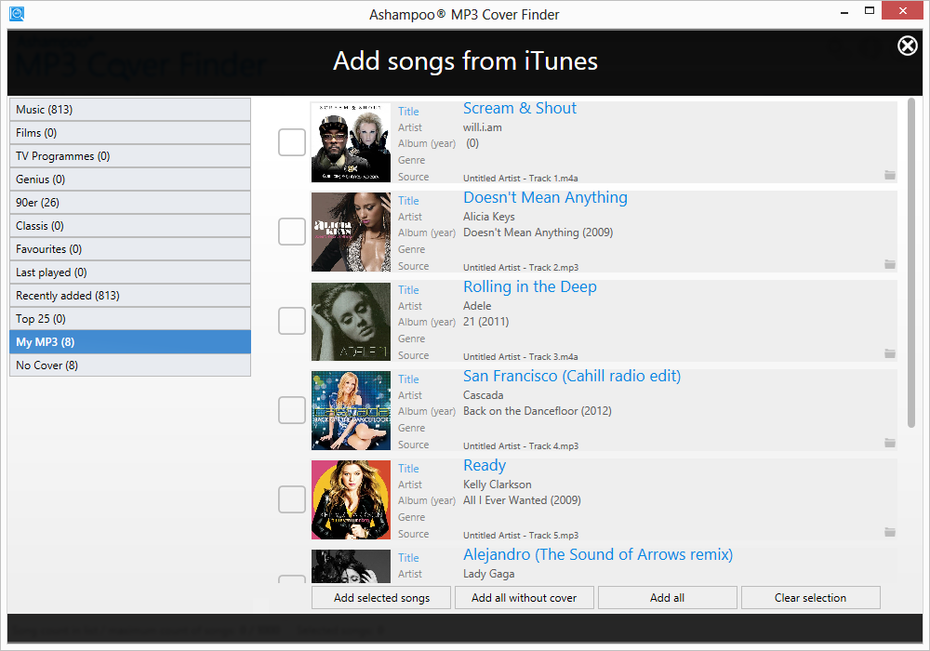
Task: Click source Untitled Artist - Track 3.m4a
Action: click(x=520, y=356)
